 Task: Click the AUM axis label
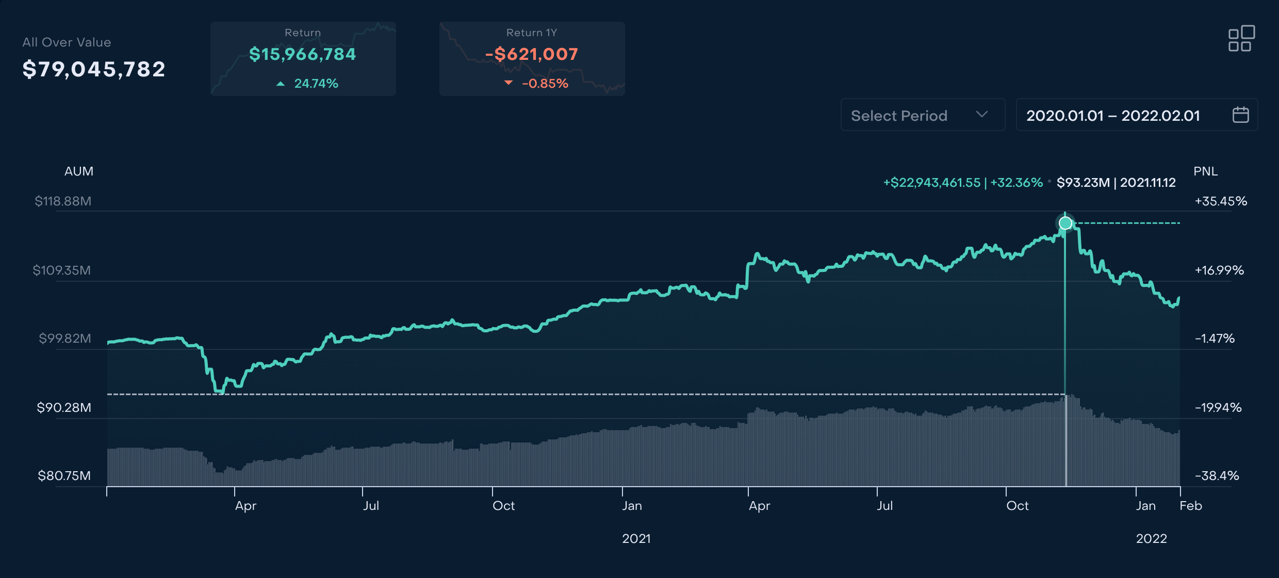coord(79,171)
